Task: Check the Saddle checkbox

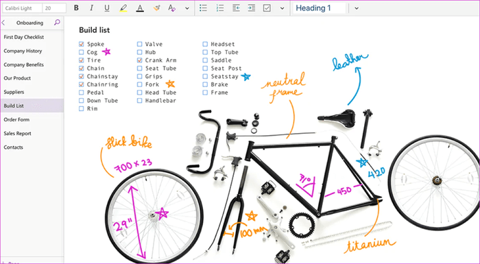Action: pyautogui.click(x=205, y=60)
